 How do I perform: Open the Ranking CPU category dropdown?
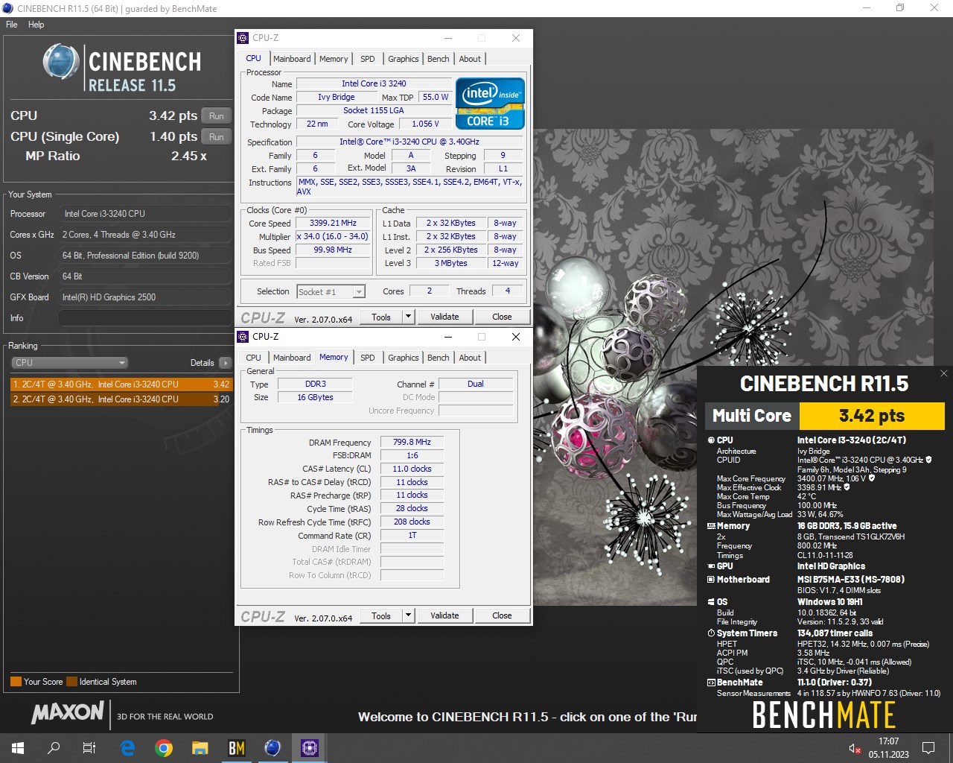coord(70,363)
